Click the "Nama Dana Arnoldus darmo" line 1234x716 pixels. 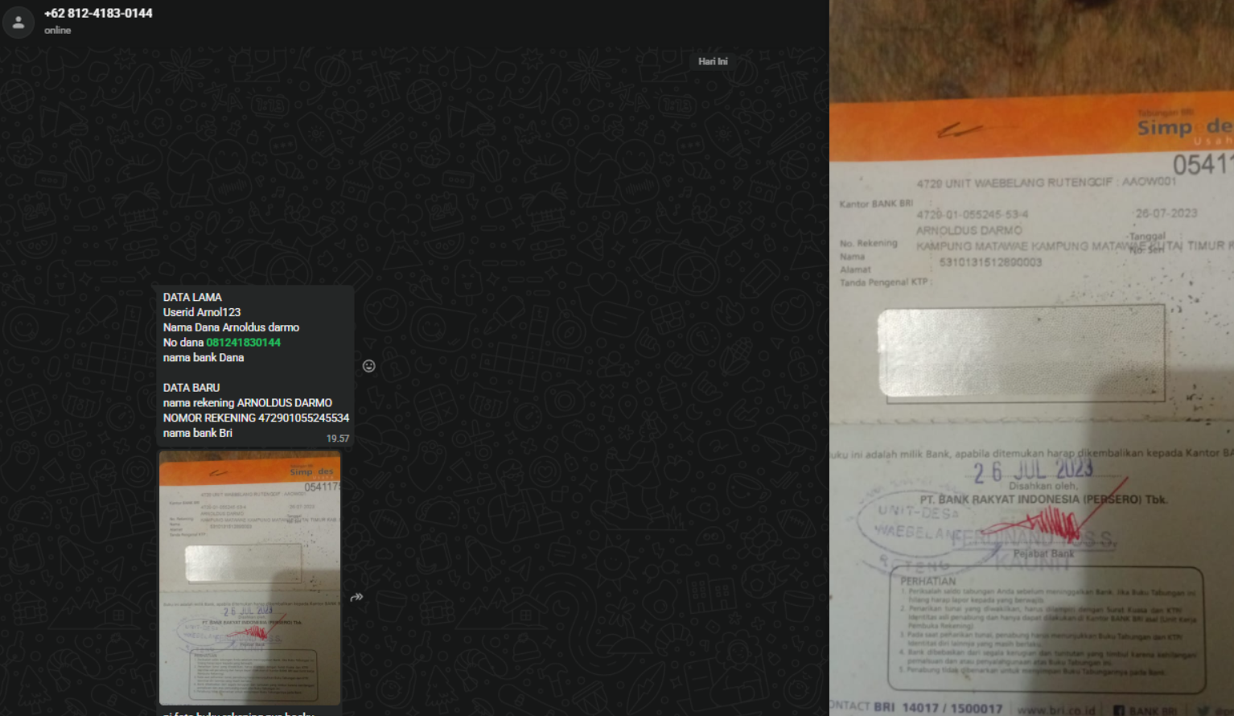tap(231, 327)
